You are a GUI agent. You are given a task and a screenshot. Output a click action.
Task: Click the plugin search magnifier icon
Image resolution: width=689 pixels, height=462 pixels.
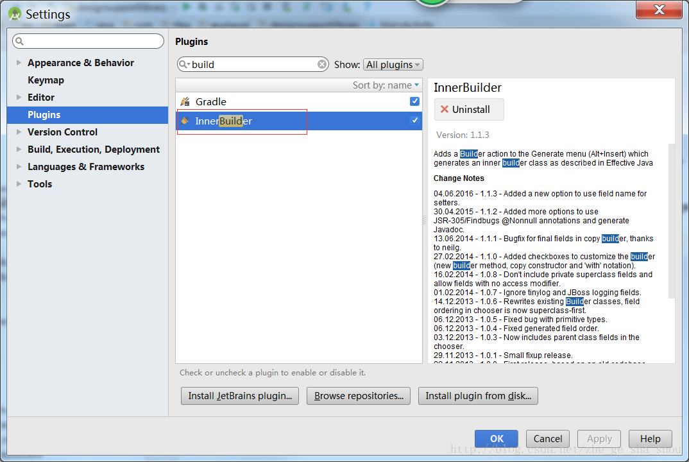183,65
